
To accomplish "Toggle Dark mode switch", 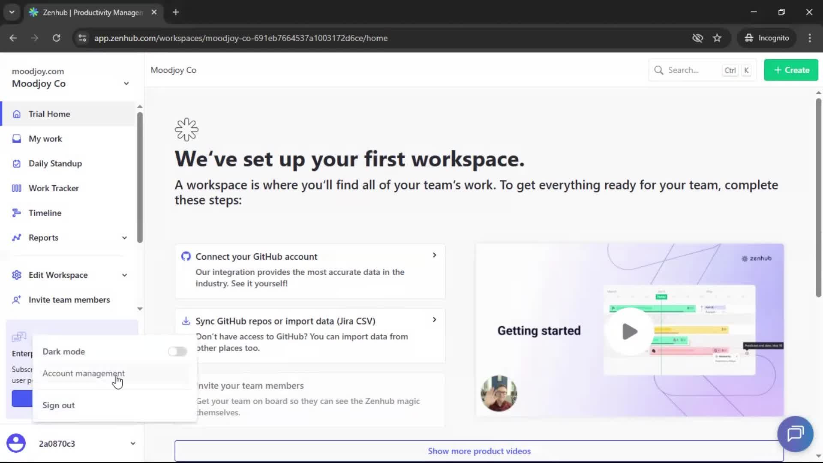I will (177, 351).
